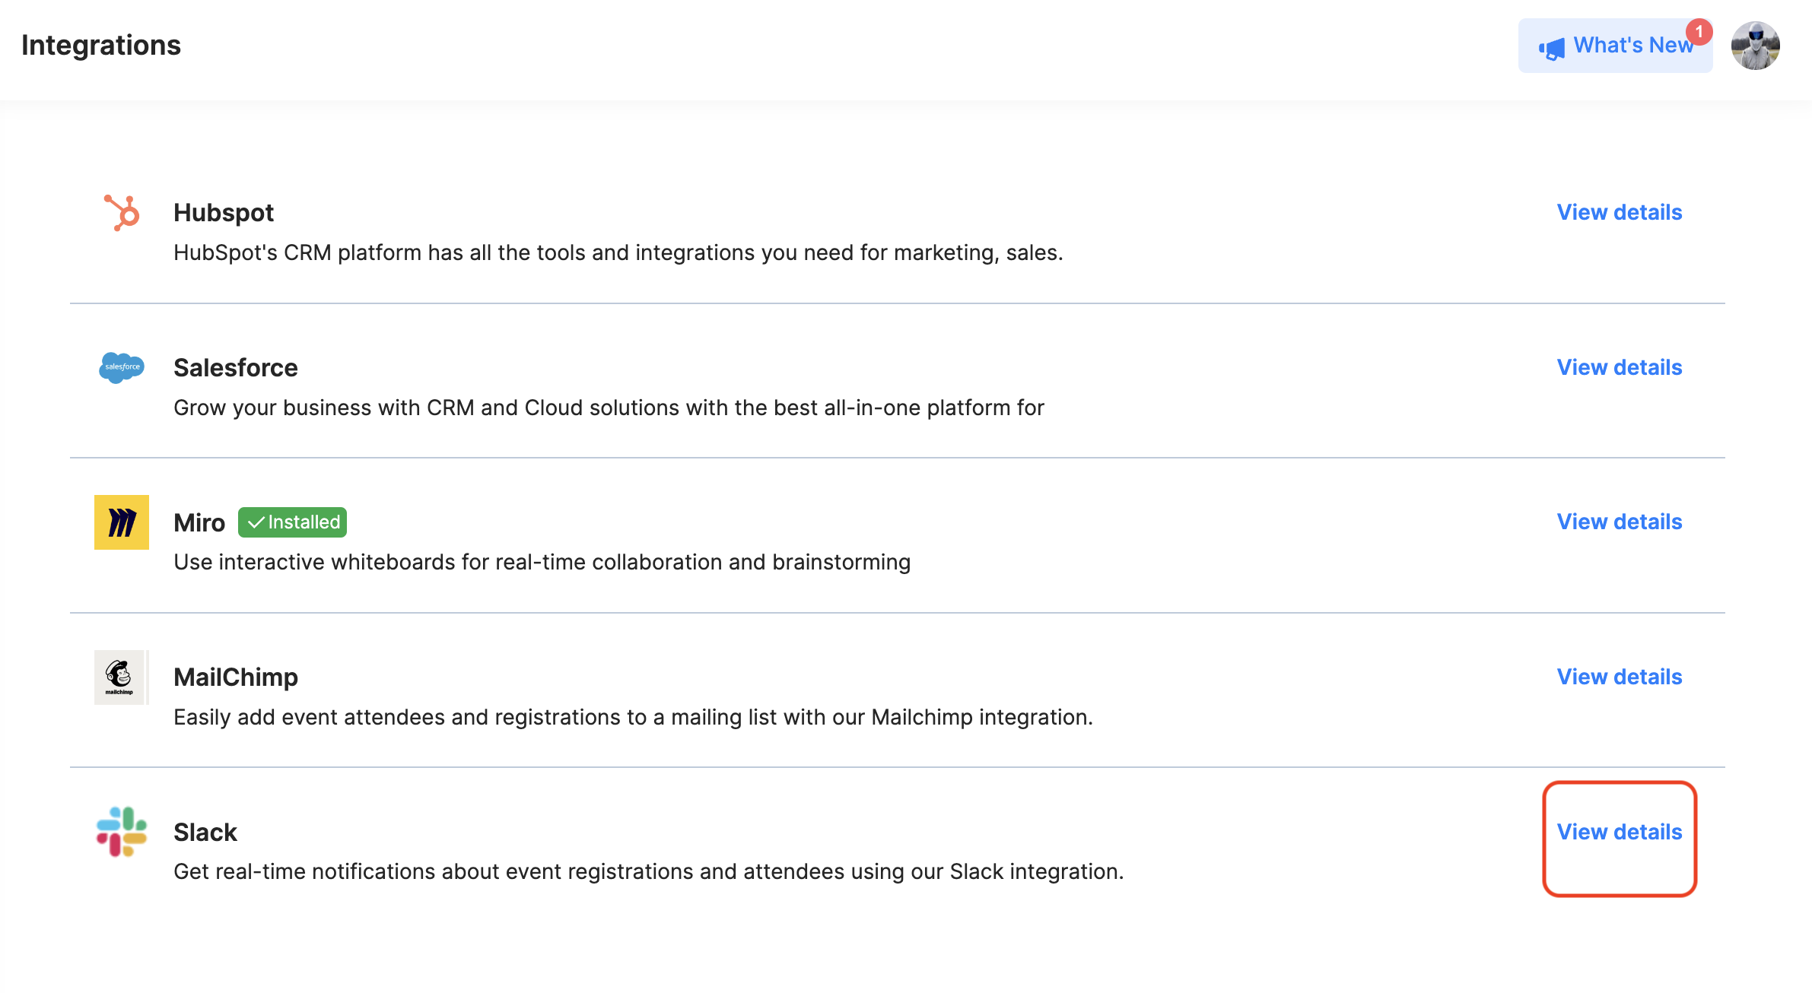1812x993 pixels.
Task: Select the yellow Miro logo icon
Action: [121, 522]
